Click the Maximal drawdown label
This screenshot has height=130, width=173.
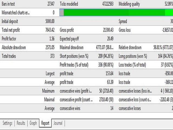click(x=71, y=47)
